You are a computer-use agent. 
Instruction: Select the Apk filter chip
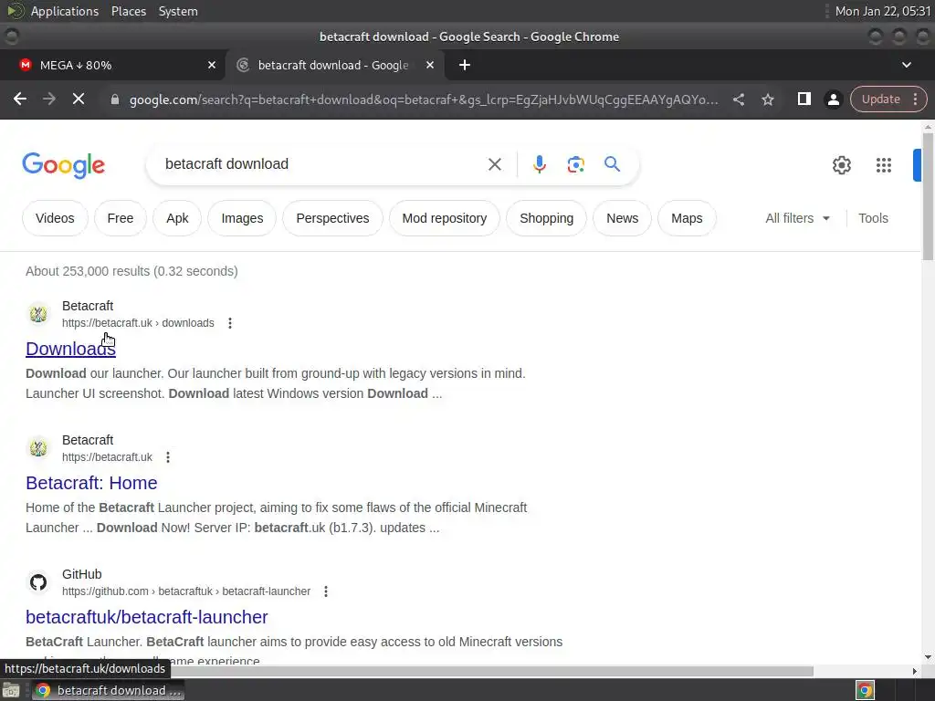point(177,218)
